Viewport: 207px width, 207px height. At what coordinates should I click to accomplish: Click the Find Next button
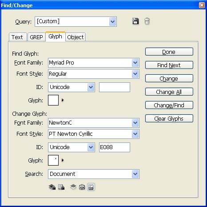point(169,65)
